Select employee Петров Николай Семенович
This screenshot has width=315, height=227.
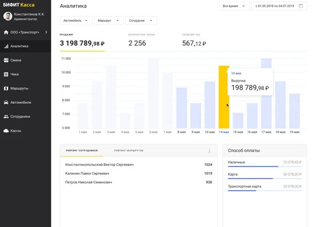coord(89,182)
